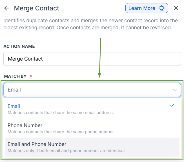Screen dimensions: 184x162
Task: Click the MATCH BY label
Action: click(15, 76)
